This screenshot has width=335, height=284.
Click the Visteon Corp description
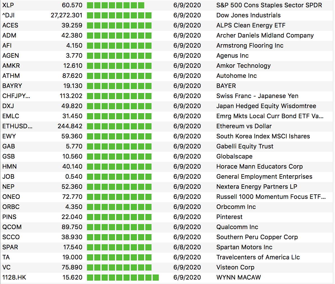point(235,267)
